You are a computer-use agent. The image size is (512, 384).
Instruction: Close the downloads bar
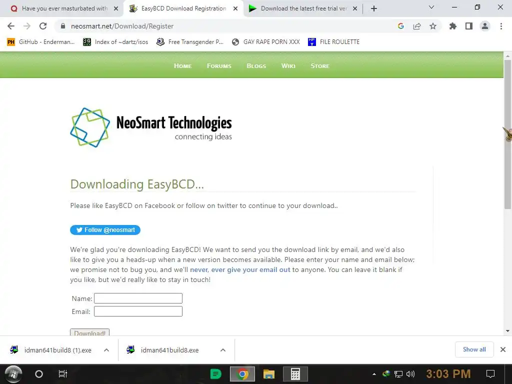[503, 349]
